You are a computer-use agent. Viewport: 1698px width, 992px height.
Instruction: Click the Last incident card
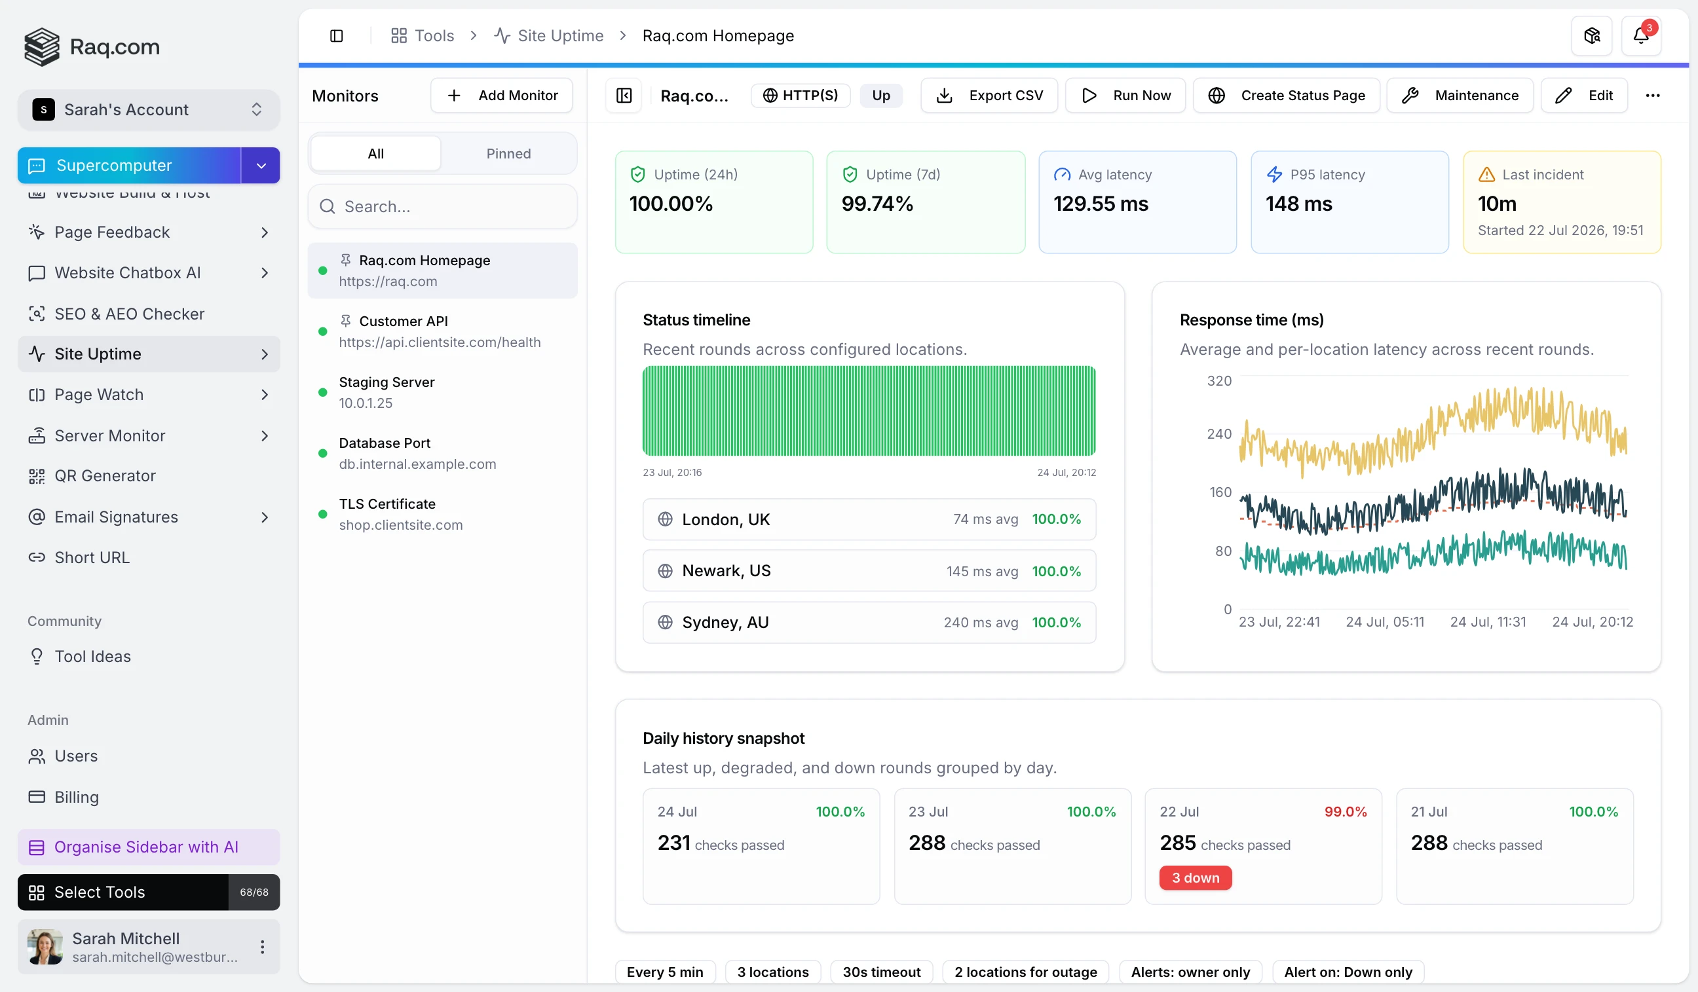1562,202
